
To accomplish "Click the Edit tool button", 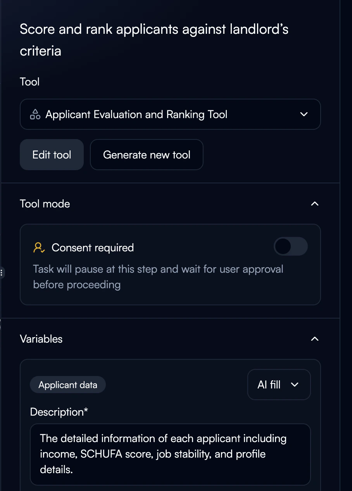I will coord(52,155).
